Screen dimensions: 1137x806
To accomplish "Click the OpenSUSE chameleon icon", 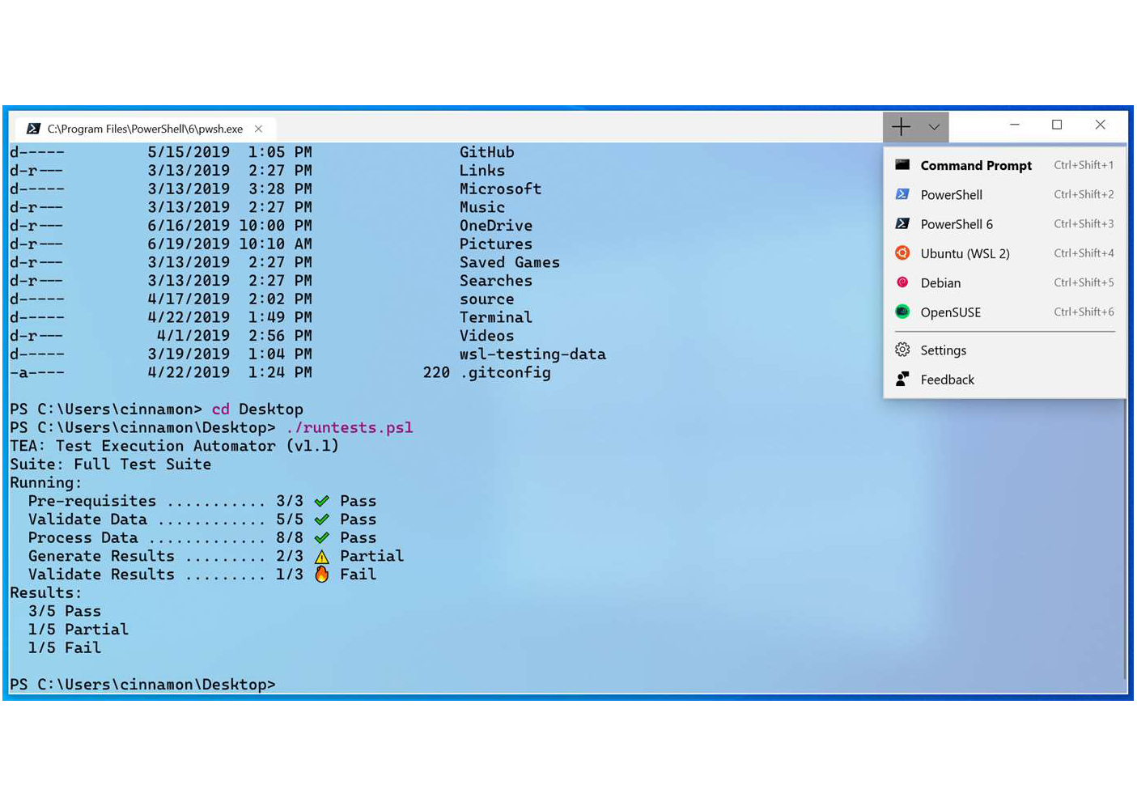I will [902, 312].
